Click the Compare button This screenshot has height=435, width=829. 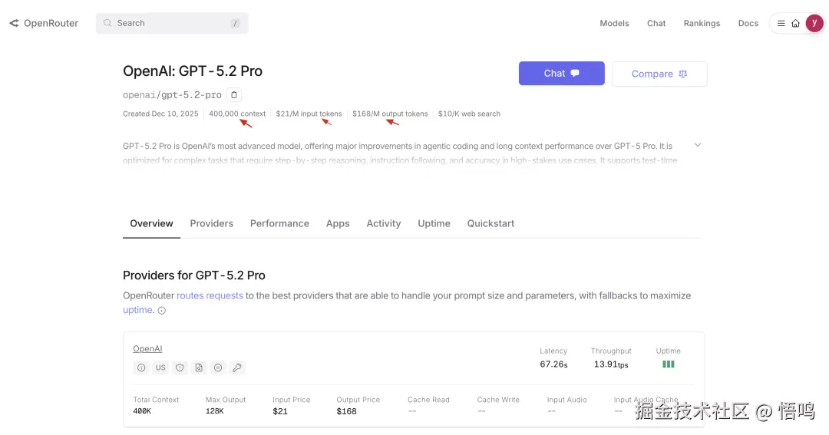(659, 74)
